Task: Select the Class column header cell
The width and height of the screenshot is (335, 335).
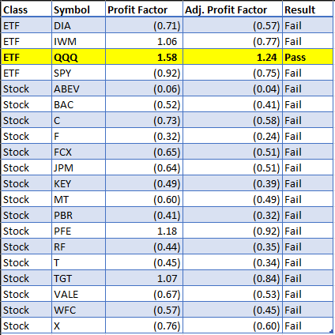Action: tap(26, 9)
